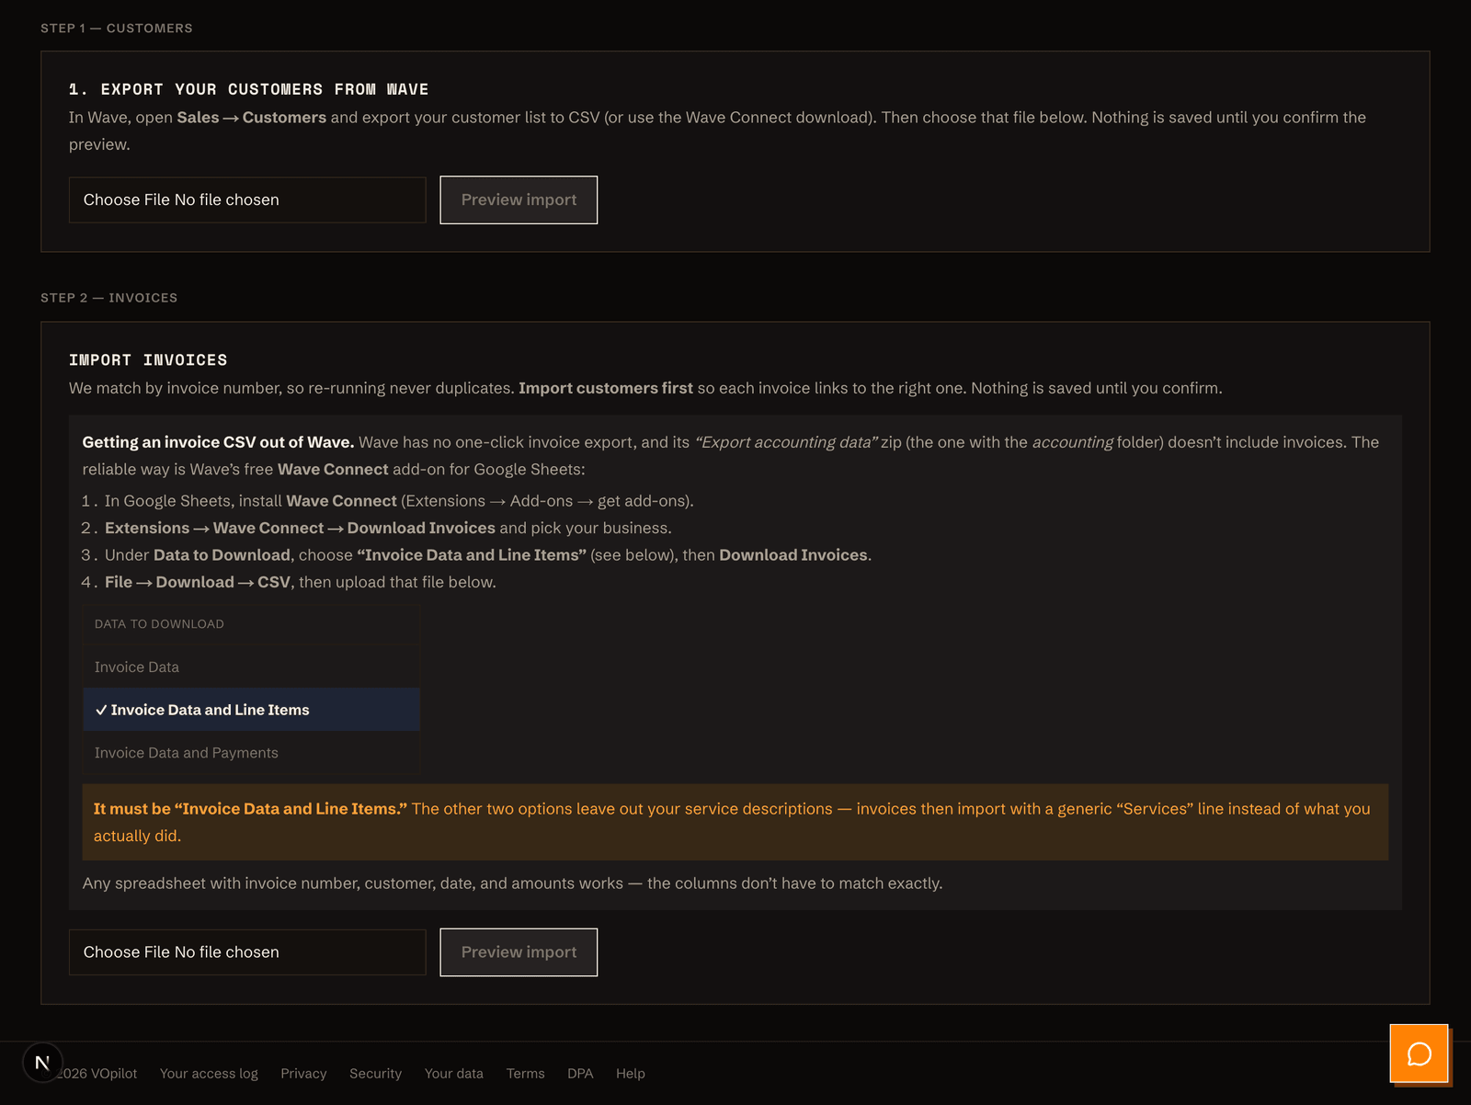The image size is (1471, 1105).
Task: Open the Terms footer link
Action: click(525, 1073)
